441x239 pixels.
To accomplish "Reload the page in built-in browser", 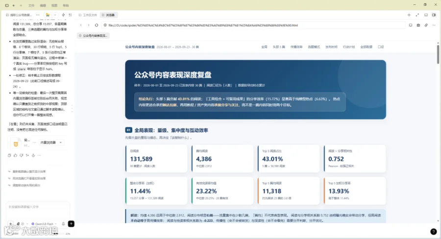I will click(x=97, y=25).
